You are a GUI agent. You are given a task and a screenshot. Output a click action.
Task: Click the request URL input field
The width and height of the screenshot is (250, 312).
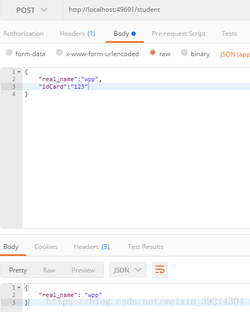(157, 10)
